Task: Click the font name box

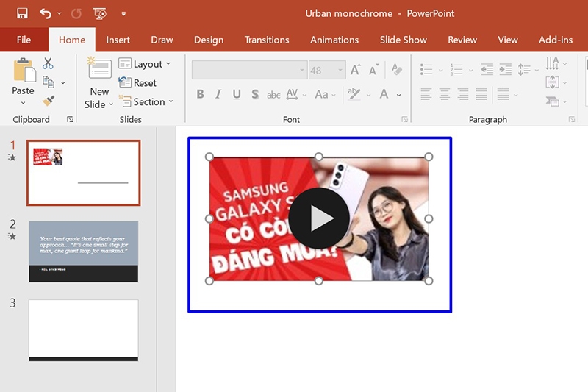Action: point(249,70)
